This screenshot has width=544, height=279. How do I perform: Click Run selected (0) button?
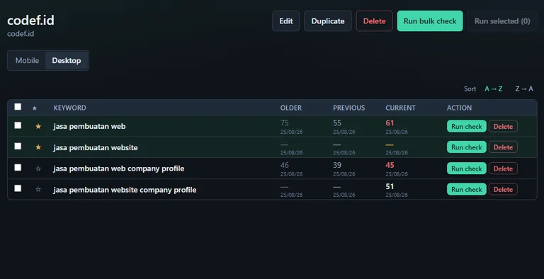point(502,21)
